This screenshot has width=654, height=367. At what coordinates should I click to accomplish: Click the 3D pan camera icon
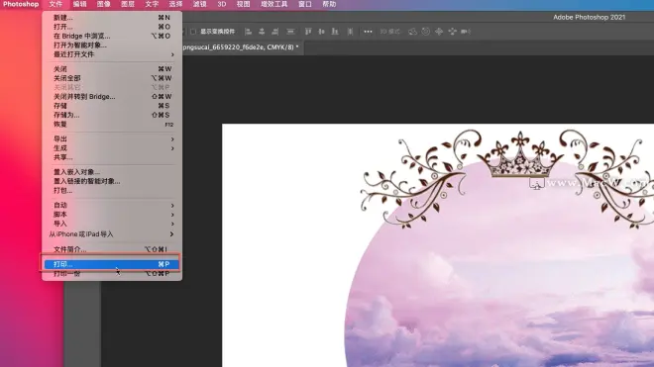(x=439, y=32)
